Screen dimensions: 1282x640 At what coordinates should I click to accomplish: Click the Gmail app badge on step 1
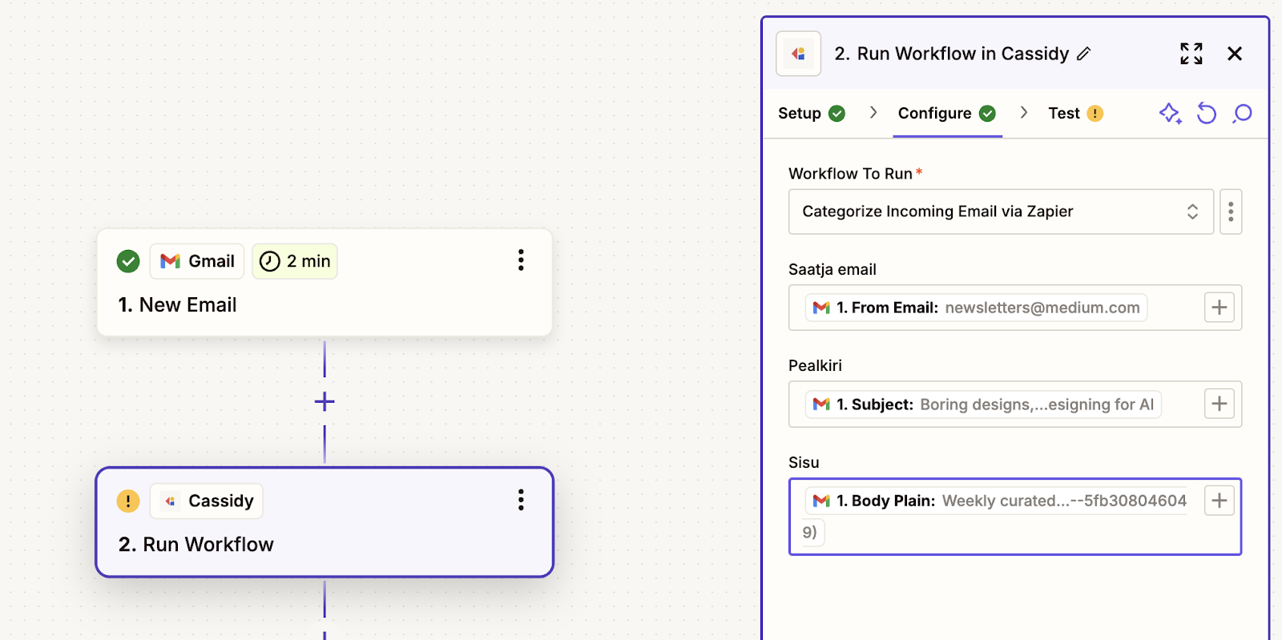tap(197, 261)
